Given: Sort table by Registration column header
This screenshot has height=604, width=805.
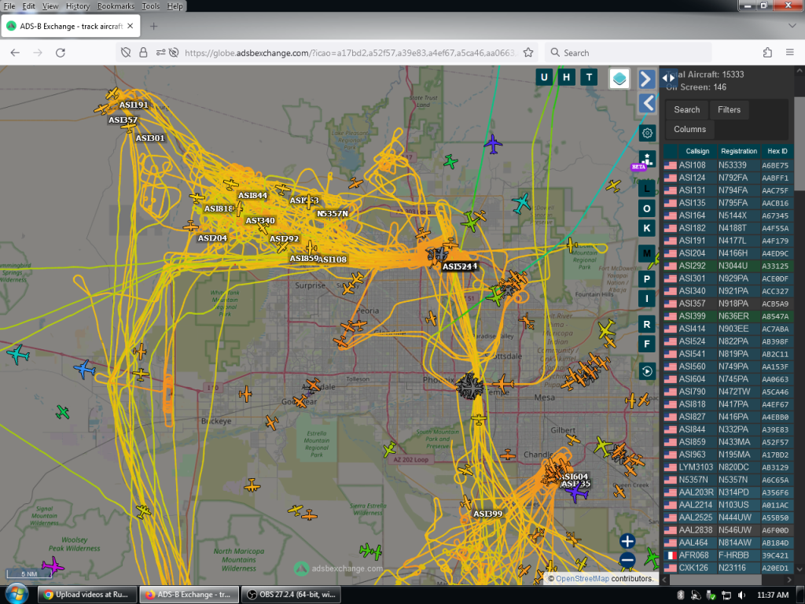Looking at the screenshot, I should tap(739, 151).
